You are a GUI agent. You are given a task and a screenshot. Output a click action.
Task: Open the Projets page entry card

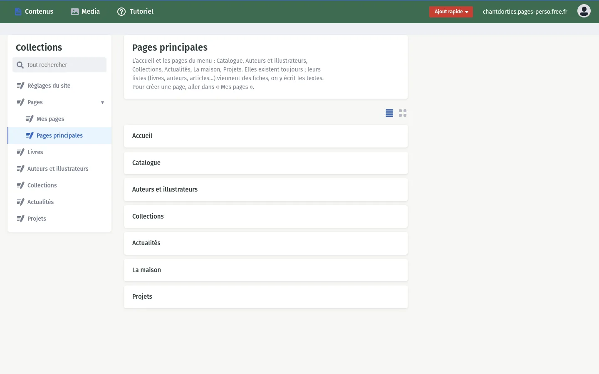[x=266, y=297]
